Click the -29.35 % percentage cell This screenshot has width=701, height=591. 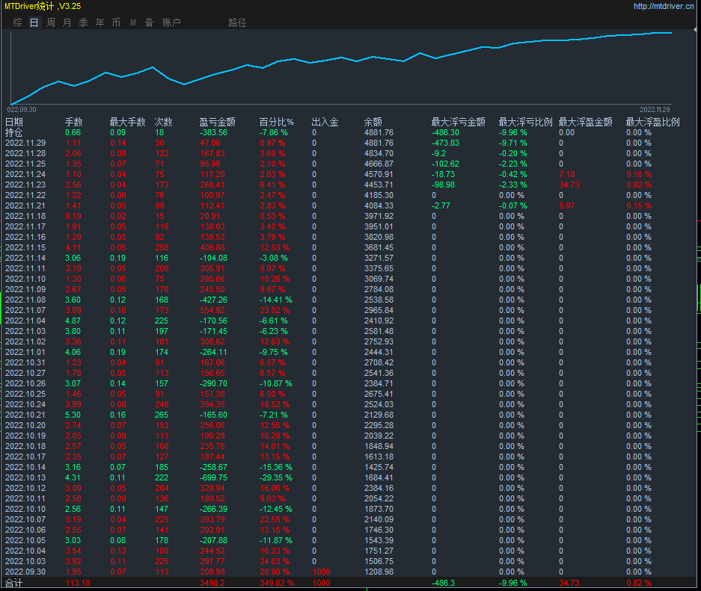coord(276,477)
